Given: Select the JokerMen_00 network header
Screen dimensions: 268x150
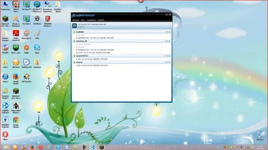Looking at the screenshot, I should (x=121, y=41).
